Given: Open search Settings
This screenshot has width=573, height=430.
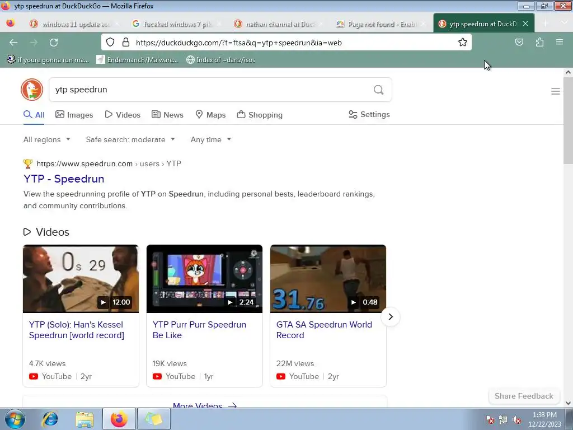Looking at the screenshot, I should click(x=369, y=114).
